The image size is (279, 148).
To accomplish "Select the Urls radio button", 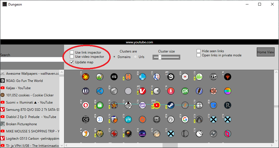I will coord(135,57).
